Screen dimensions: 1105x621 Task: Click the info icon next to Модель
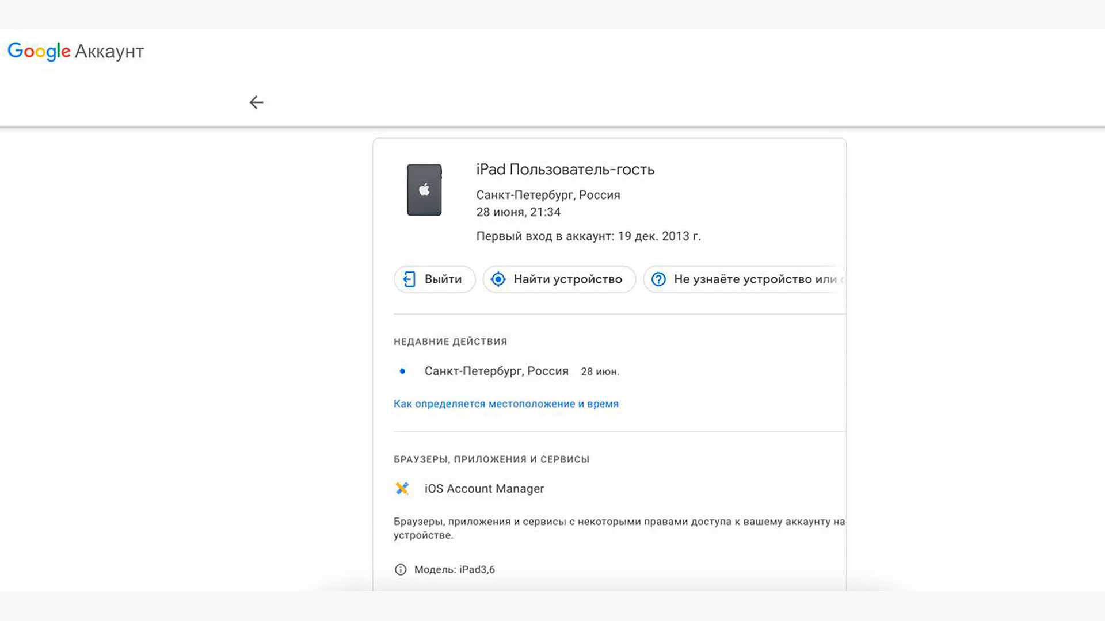[x=401, y=569]
